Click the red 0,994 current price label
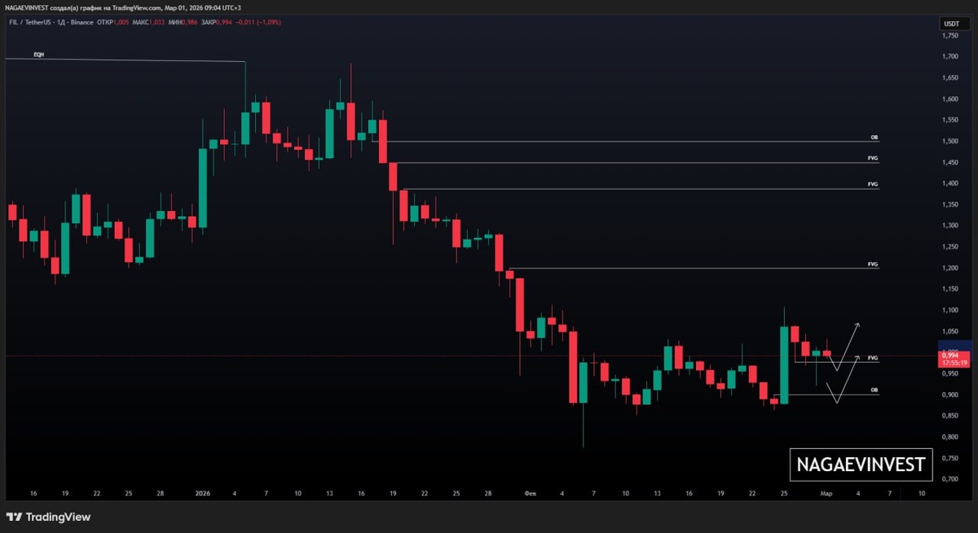 pos(949,355)
